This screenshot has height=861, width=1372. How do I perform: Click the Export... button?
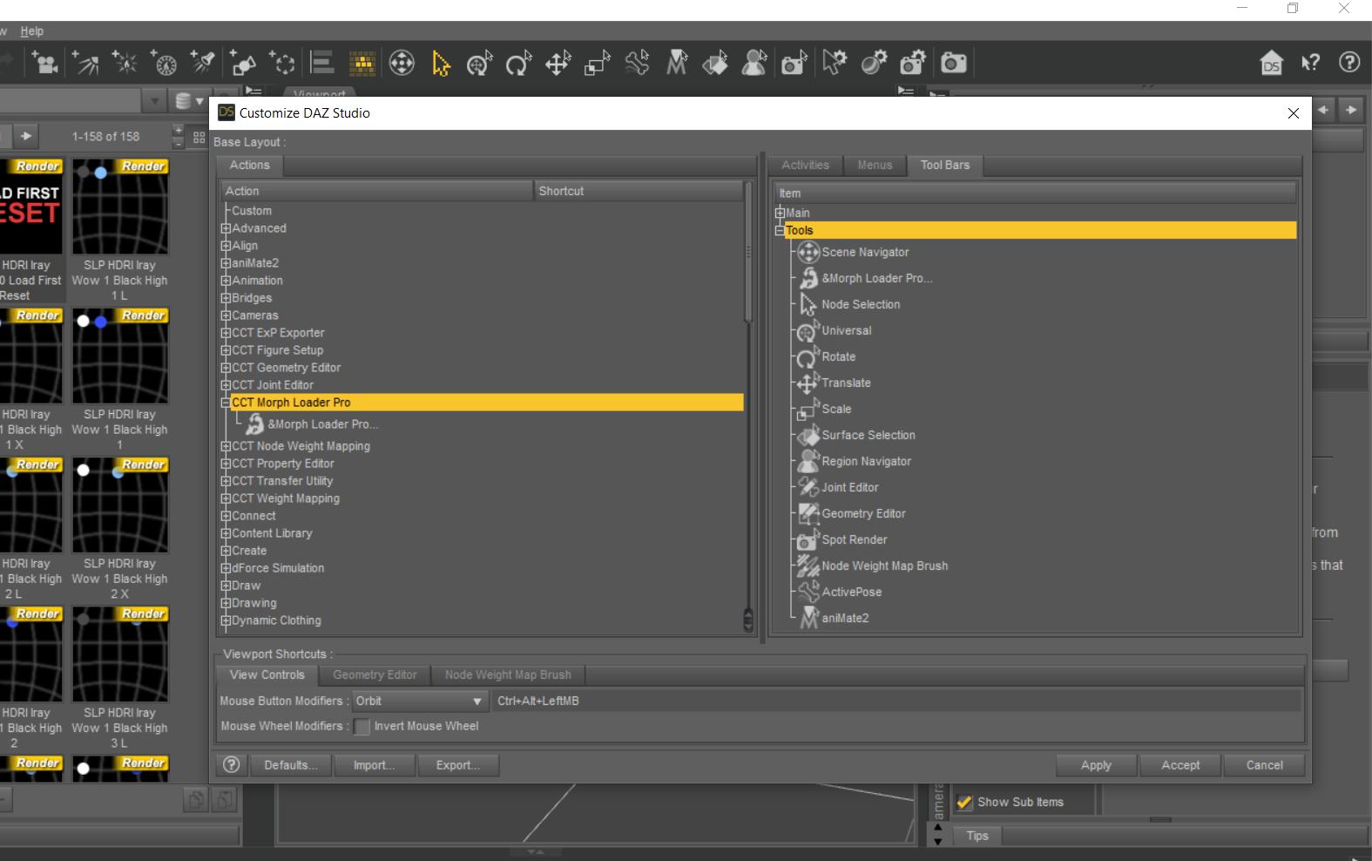[458, 765]
